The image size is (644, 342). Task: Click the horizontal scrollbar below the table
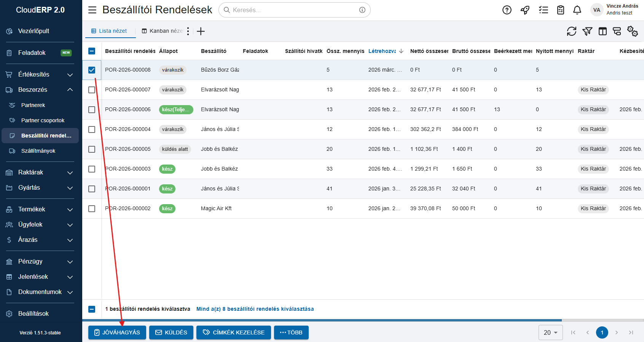(x=322, y=320)
